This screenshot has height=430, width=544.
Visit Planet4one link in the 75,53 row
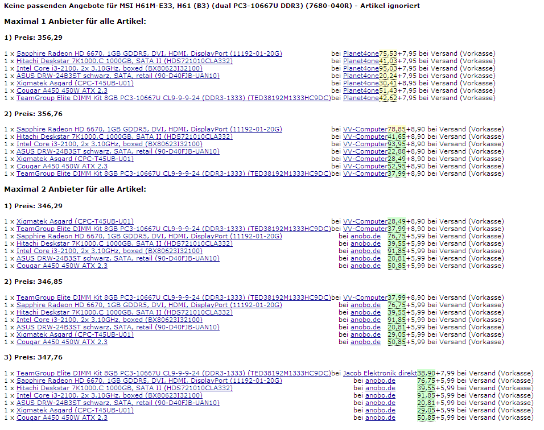coord(361,53)
